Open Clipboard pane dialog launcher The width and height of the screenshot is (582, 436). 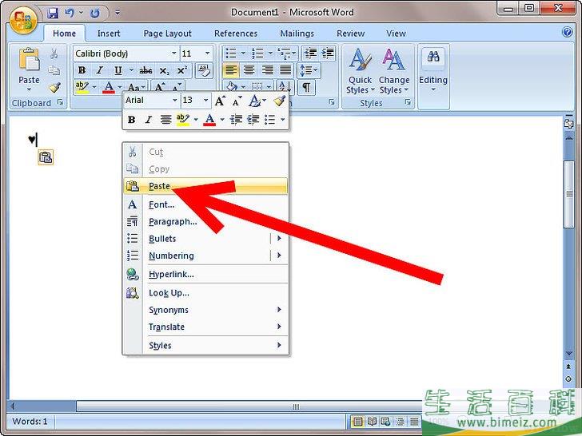click(x=61, y=102)
